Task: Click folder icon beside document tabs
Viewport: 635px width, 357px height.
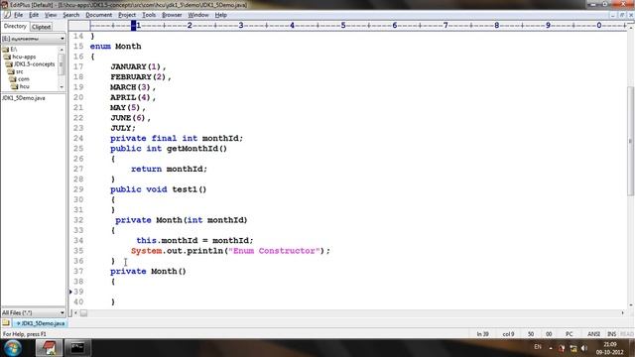Action: point(6,323)
